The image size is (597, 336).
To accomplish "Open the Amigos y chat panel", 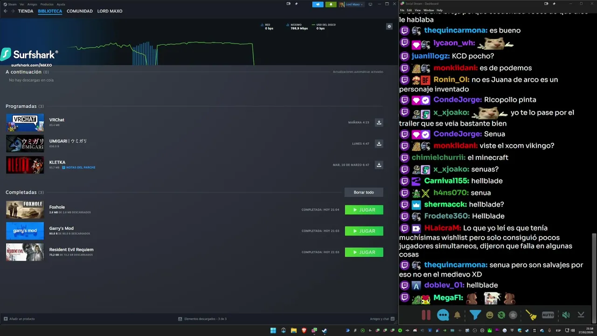I will [x=382, y=319].
